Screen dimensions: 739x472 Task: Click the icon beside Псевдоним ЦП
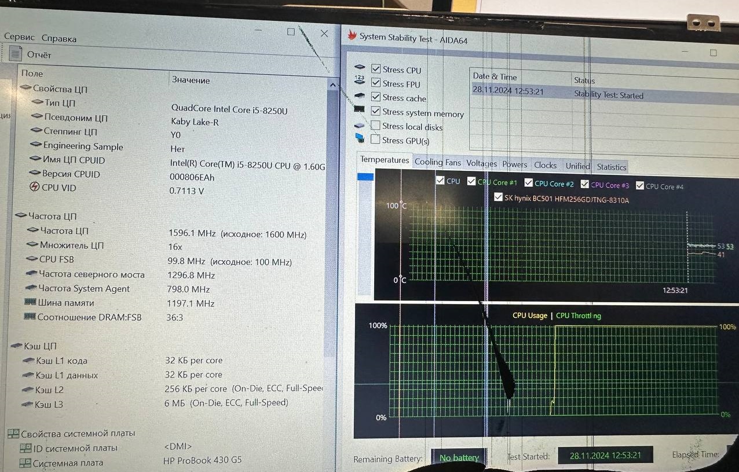[x=36, y=117]
